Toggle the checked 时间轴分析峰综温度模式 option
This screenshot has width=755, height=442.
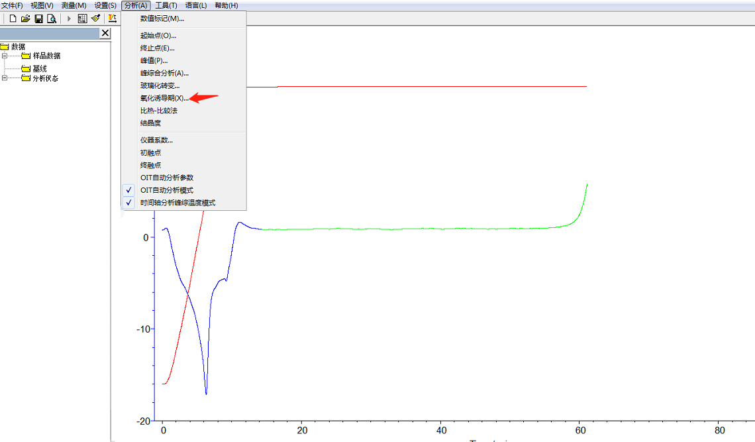[x=177, y=203]
